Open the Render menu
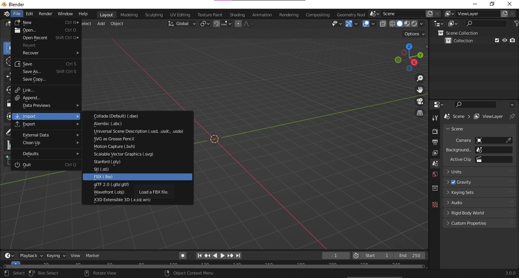The width and height of the screenshot is (519, 278). [x=45, y=14]
